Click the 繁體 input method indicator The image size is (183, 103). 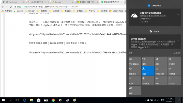163,100
